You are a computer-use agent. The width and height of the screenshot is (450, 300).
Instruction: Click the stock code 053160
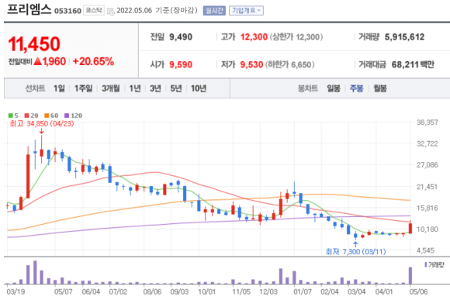67,11
